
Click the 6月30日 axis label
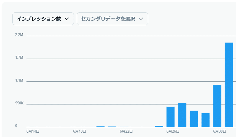(x=219, y=131)
